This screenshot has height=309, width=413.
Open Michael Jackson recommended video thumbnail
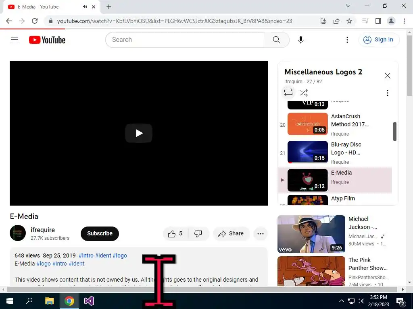click(x=311, y=234)
